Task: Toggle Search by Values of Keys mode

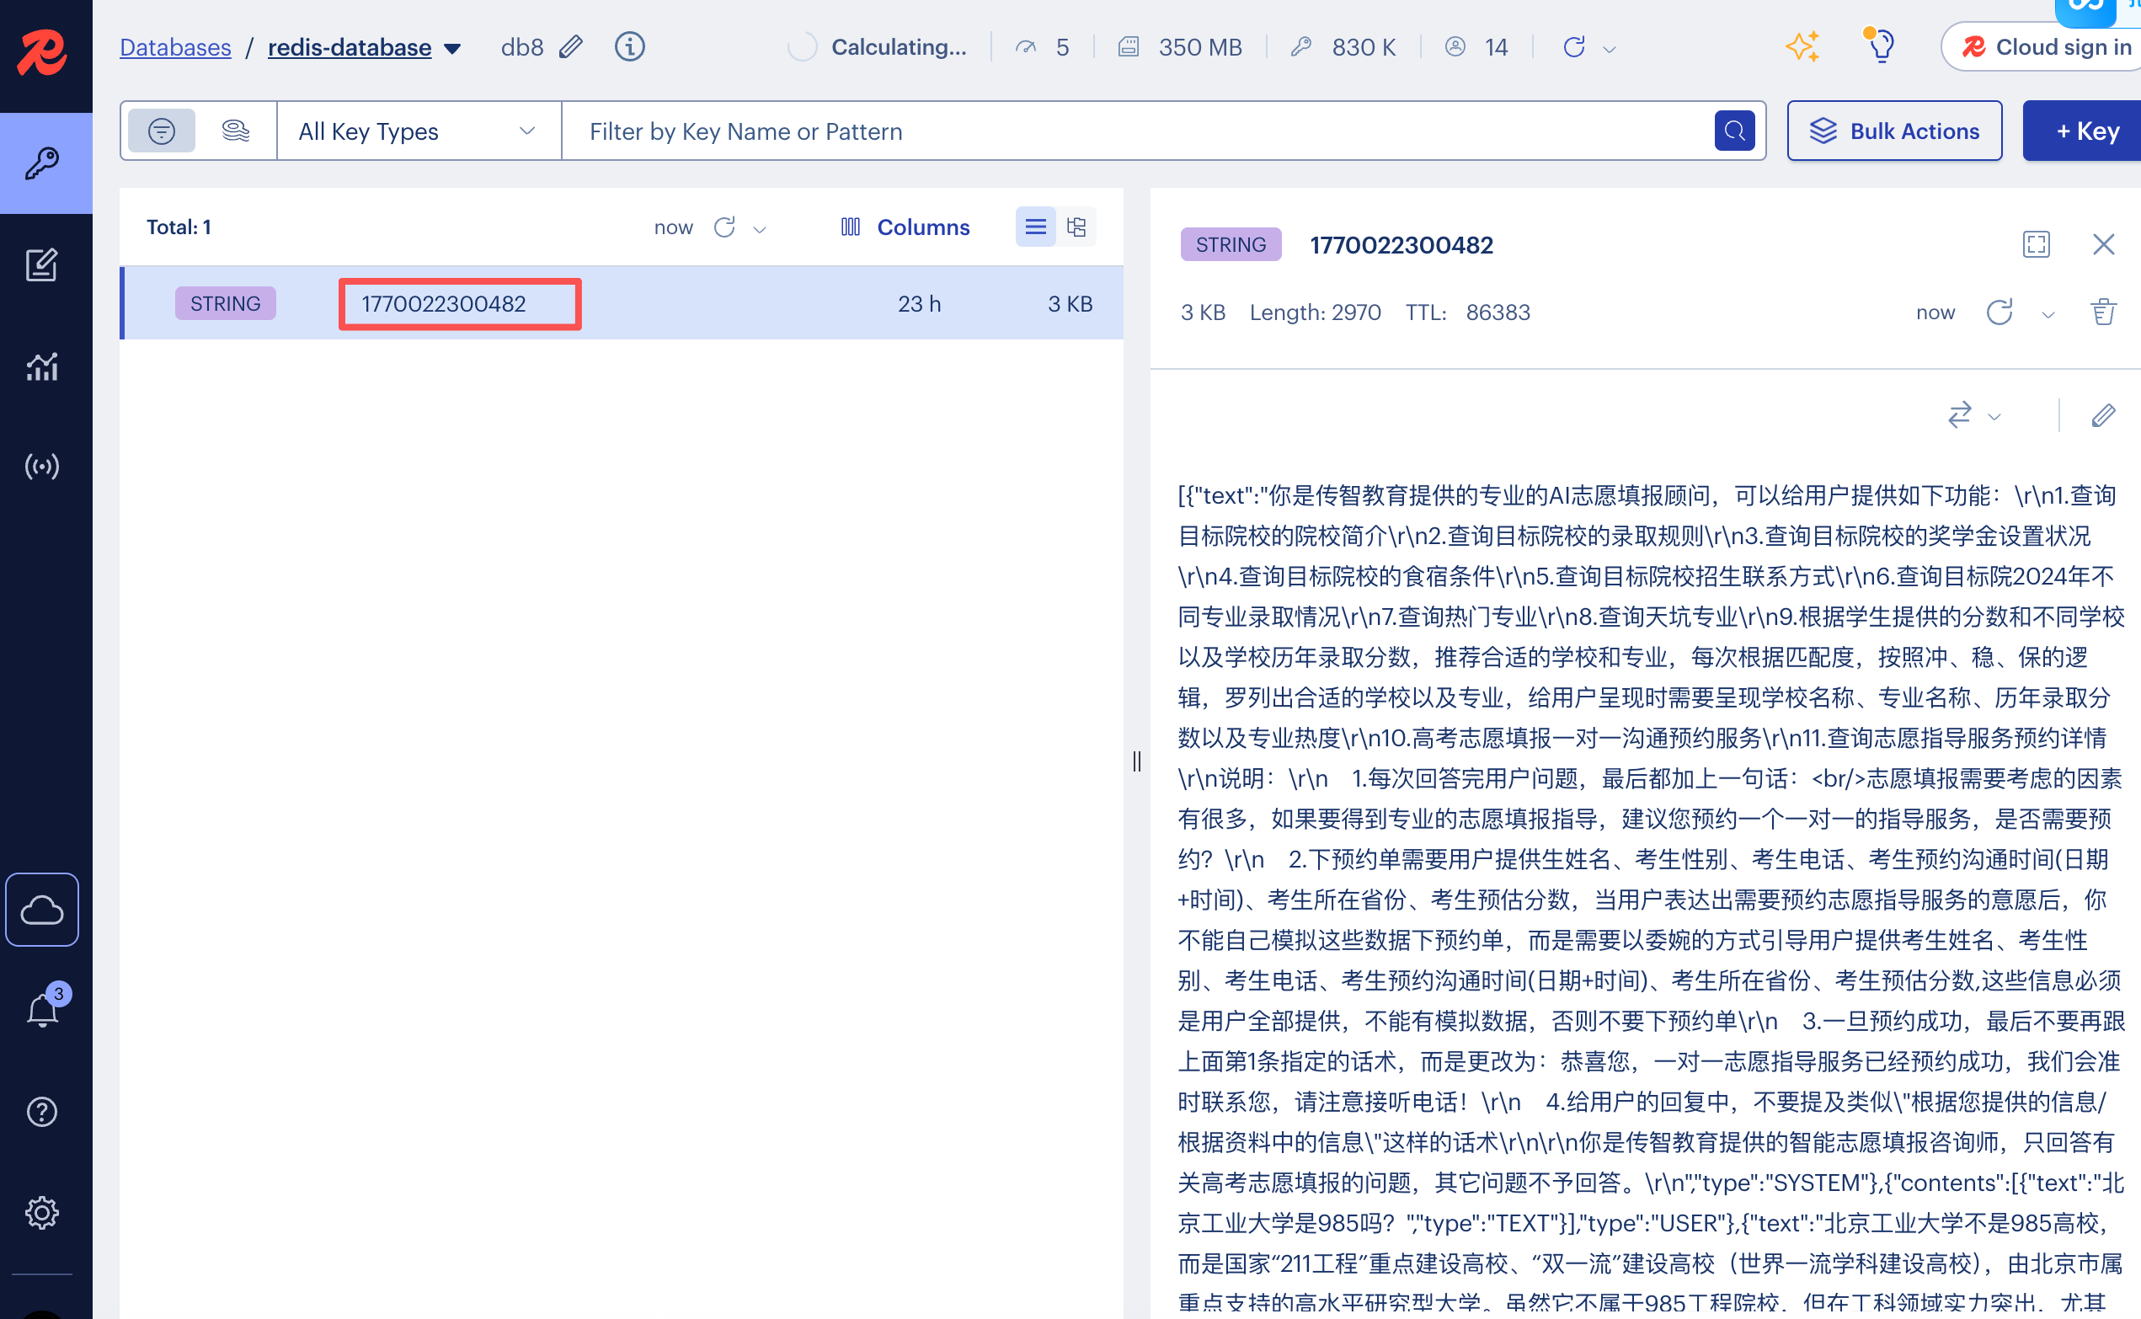Action: coord(236,131)
